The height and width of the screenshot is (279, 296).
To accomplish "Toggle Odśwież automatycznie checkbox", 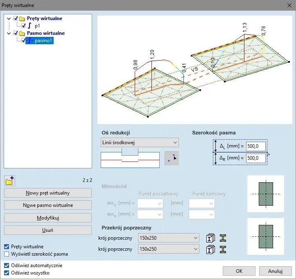I will (7, 265).
